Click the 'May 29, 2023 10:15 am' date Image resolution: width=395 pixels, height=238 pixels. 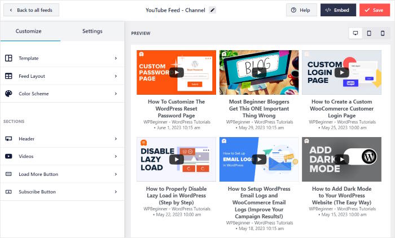pyautogui.click(x=261, y=127)
